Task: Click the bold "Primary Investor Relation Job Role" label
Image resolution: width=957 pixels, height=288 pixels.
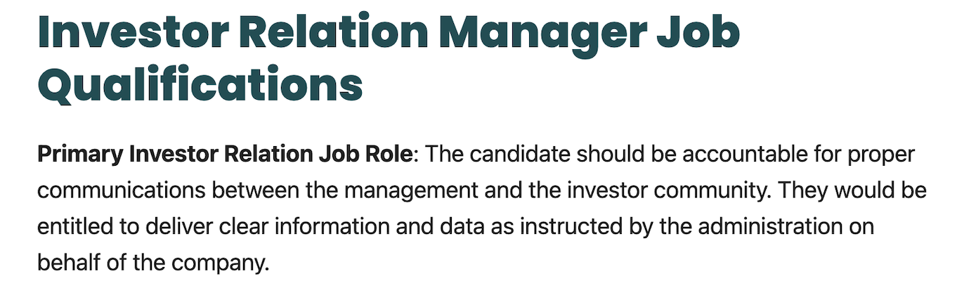Action: tap(225, 154)
